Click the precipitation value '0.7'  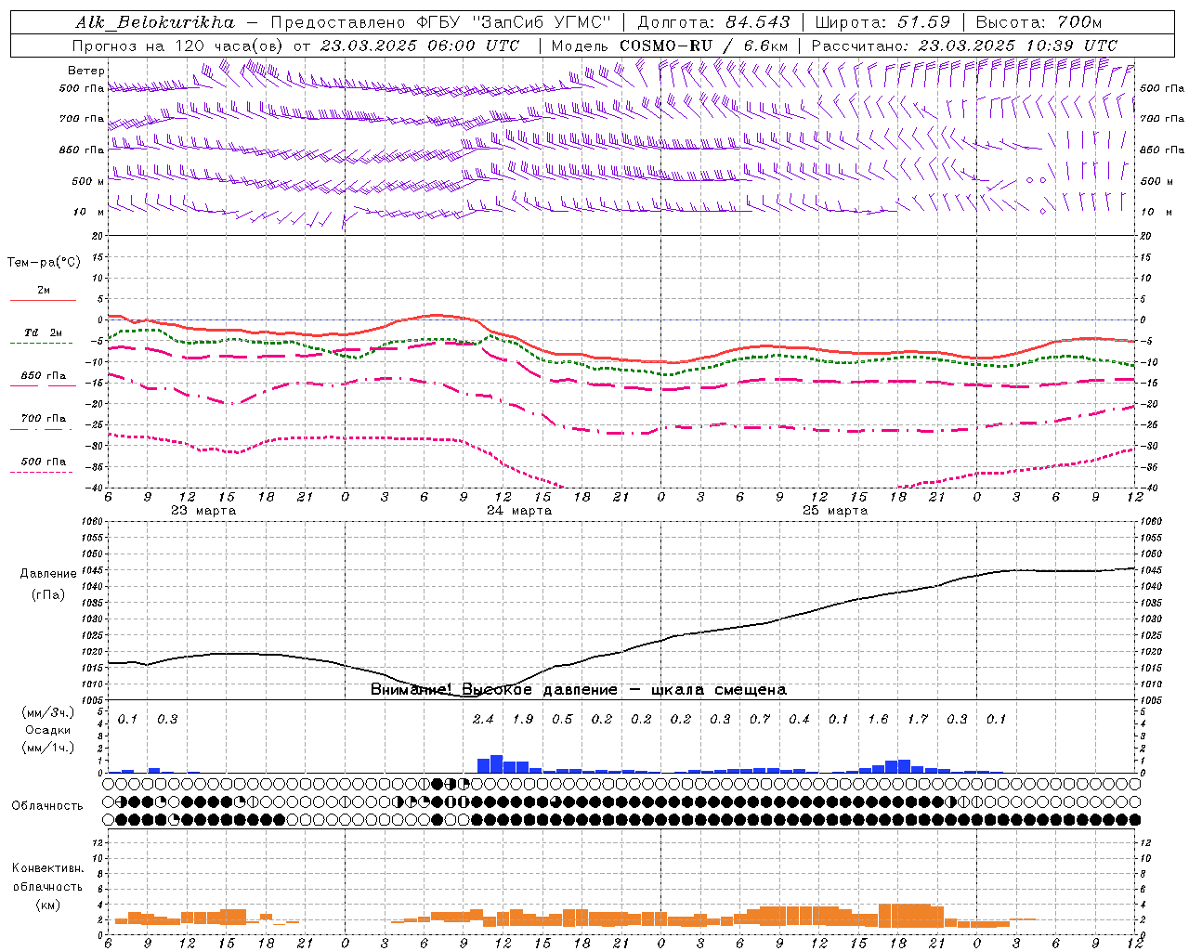[x=760, y=719]
